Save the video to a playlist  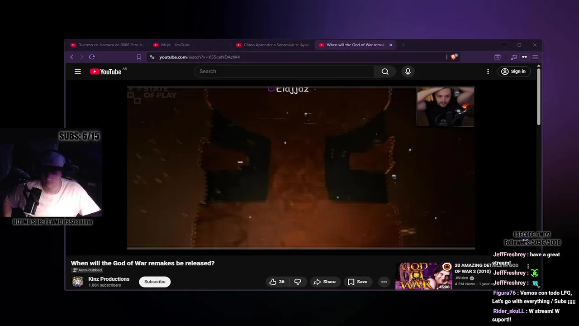click(x=357, y=282)
